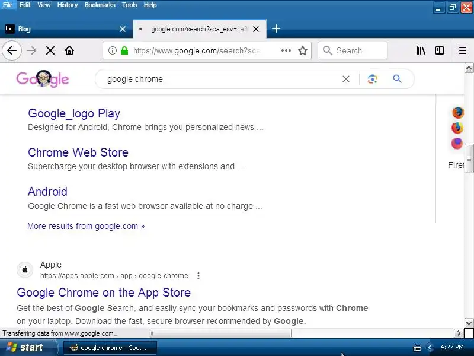Open a new tab with plus button
Viewport: 474px width, 356px height.
(x=276, y=28)
